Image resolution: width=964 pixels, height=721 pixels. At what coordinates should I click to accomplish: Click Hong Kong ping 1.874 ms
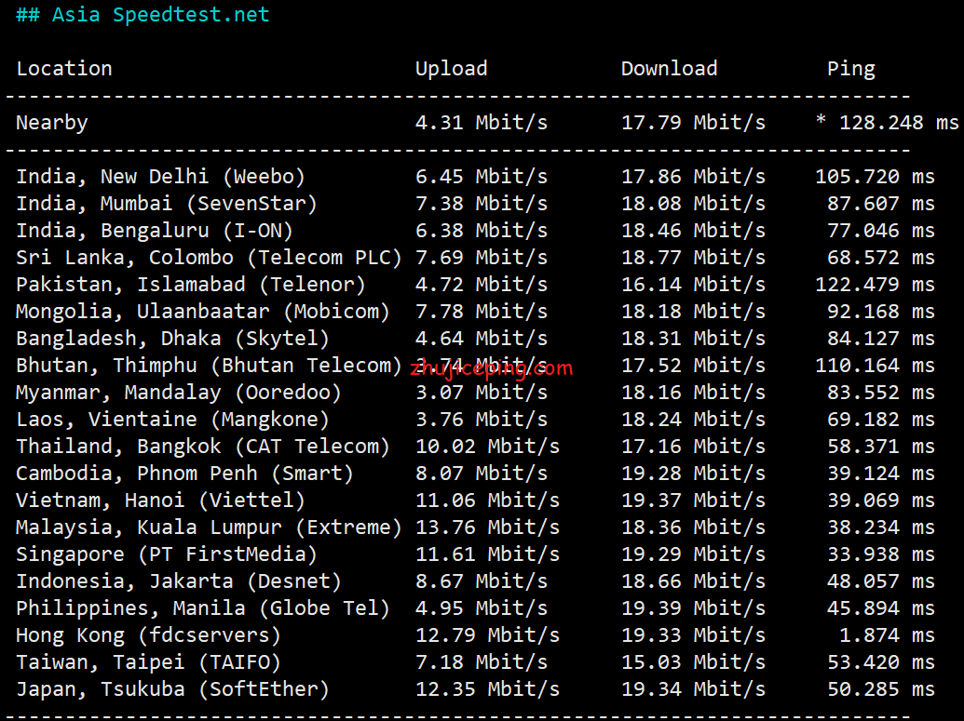tap(887, 635)
